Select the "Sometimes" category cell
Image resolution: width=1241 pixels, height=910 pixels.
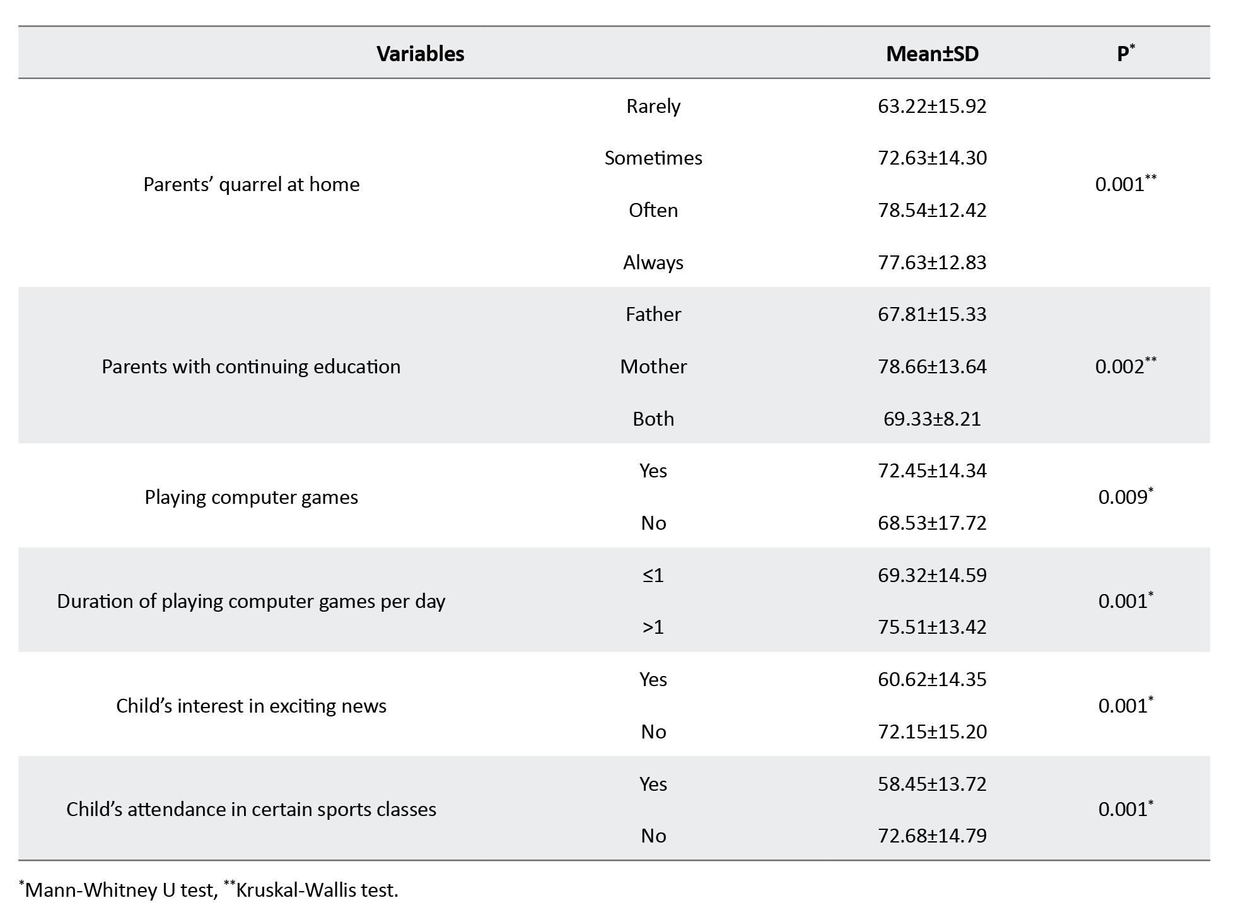(653, 158)
